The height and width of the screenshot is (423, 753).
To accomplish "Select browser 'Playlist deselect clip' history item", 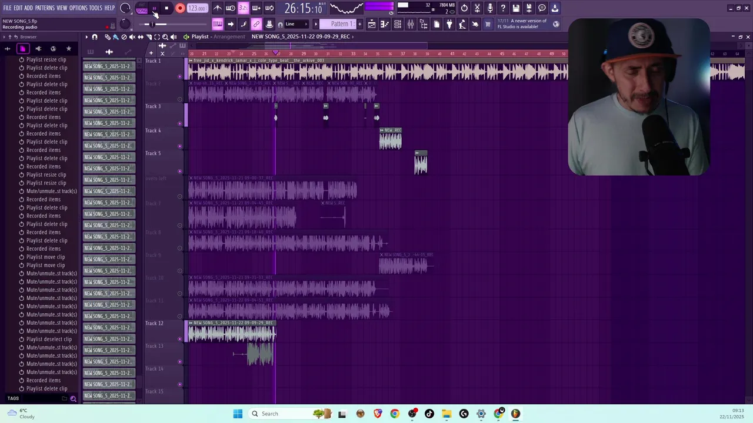I will click(49, 339).
